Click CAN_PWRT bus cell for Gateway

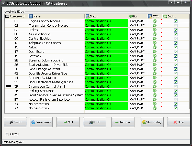(x=137, y=56)
